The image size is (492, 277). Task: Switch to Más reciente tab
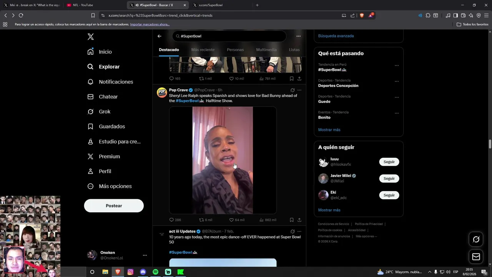[x=203, y=50]
